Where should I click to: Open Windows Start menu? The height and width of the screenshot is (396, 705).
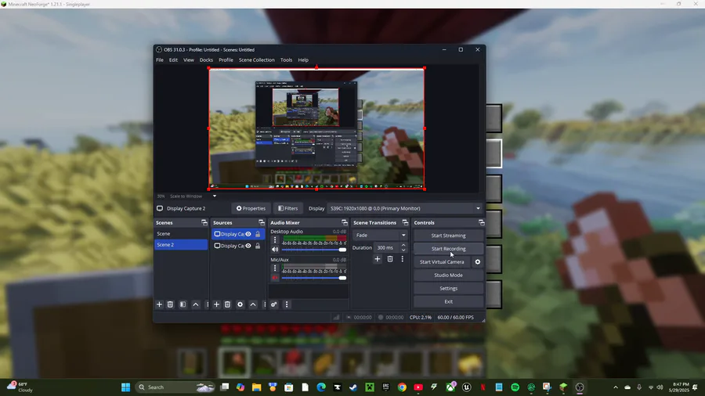pos(126,387)
